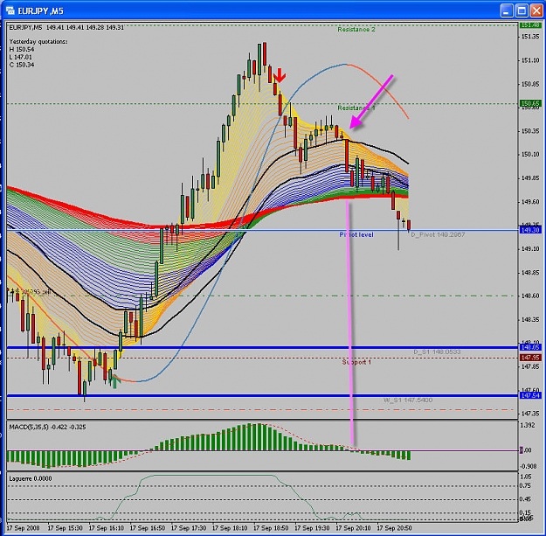Click '17 Sep 2008' on time axis
Screen dimensions: 546x536
[x=23, y=528]
